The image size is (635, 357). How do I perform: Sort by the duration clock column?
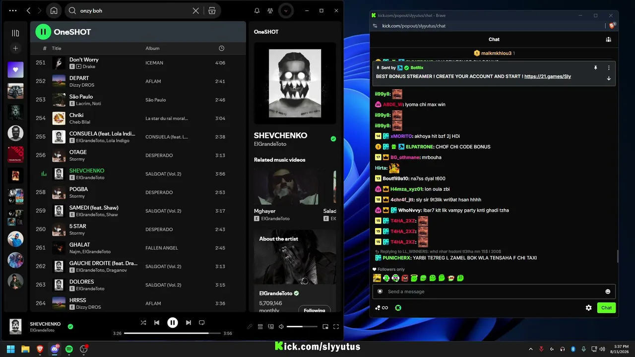221,48
